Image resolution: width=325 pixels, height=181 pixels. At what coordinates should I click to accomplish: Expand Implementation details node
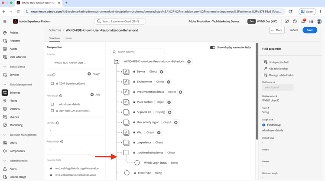[x=121, y=92]
